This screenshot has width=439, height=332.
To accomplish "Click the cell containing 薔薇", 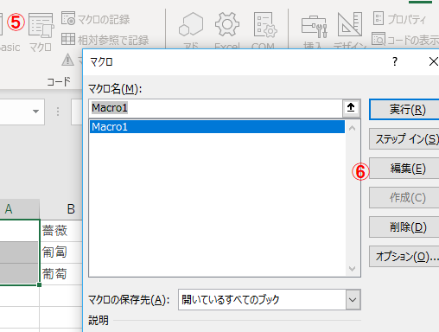I will pyautogui.click(x=61, y=231).
